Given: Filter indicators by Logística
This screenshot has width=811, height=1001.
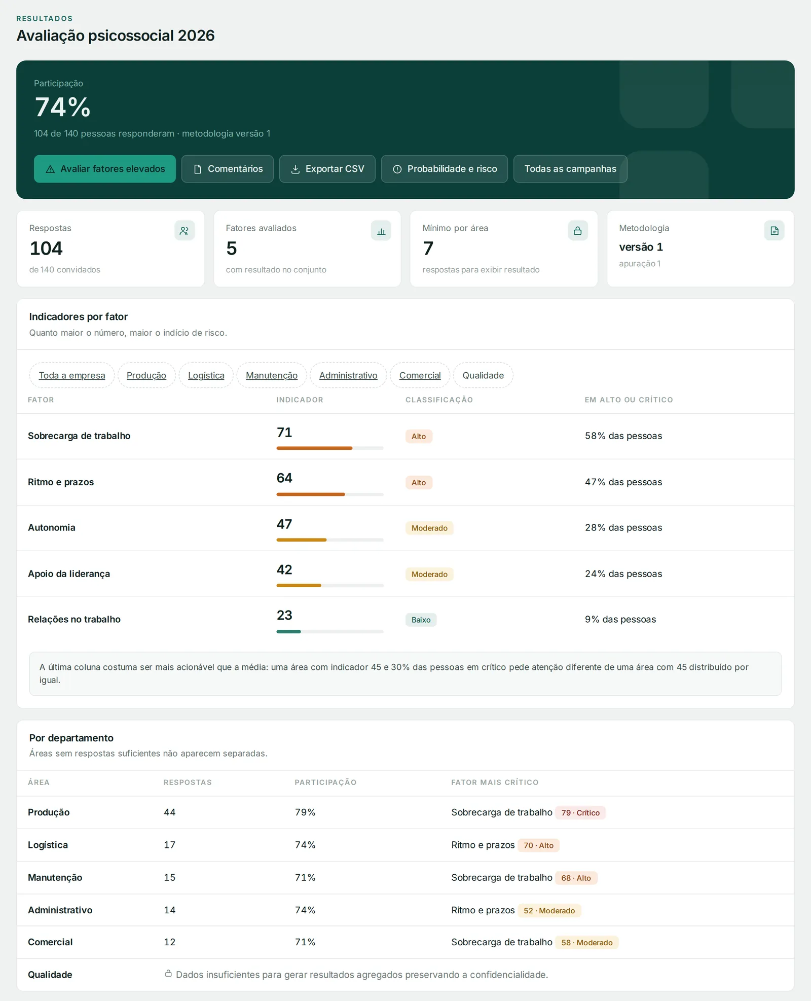Looking at the screenshot, I should 206,375.
